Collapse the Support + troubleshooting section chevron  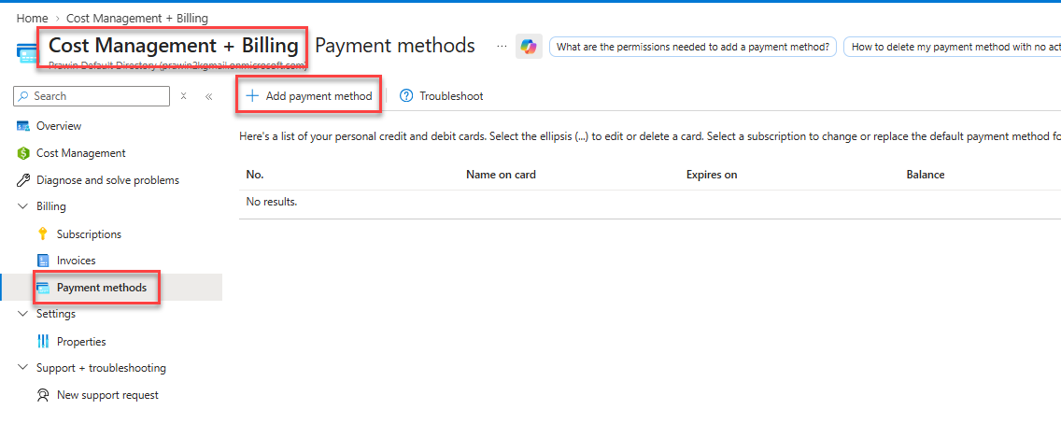[23, 368]
